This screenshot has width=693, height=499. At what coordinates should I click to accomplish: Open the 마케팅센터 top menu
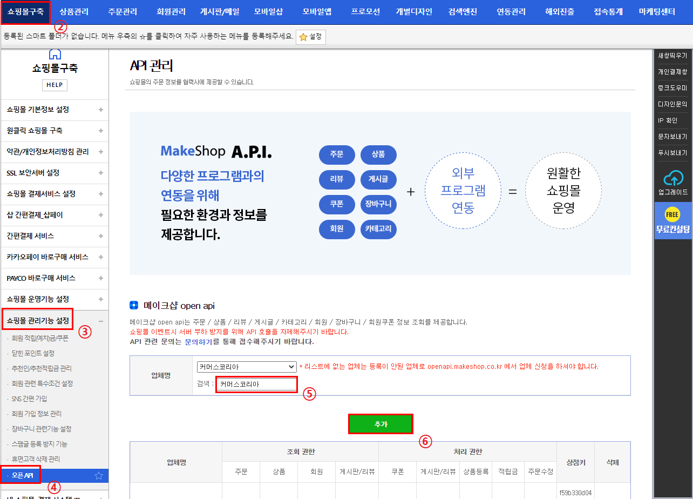click(x=657, y=12)
